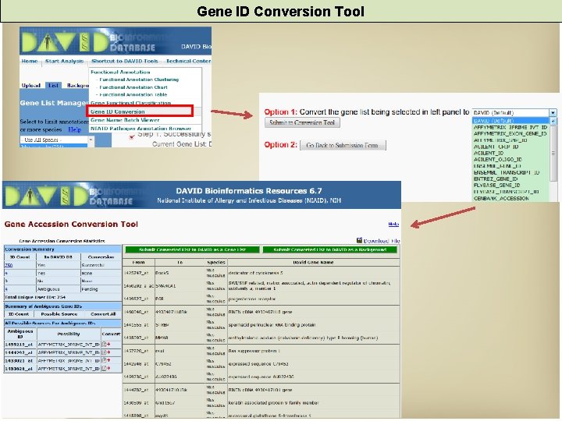Click convert icon for ambiguous ID 1444263_at

(106, 352)
